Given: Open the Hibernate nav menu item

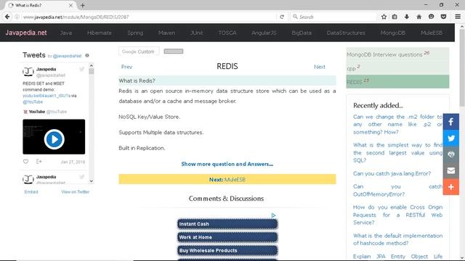Looking at the screenshot, I should coord(100,33).
